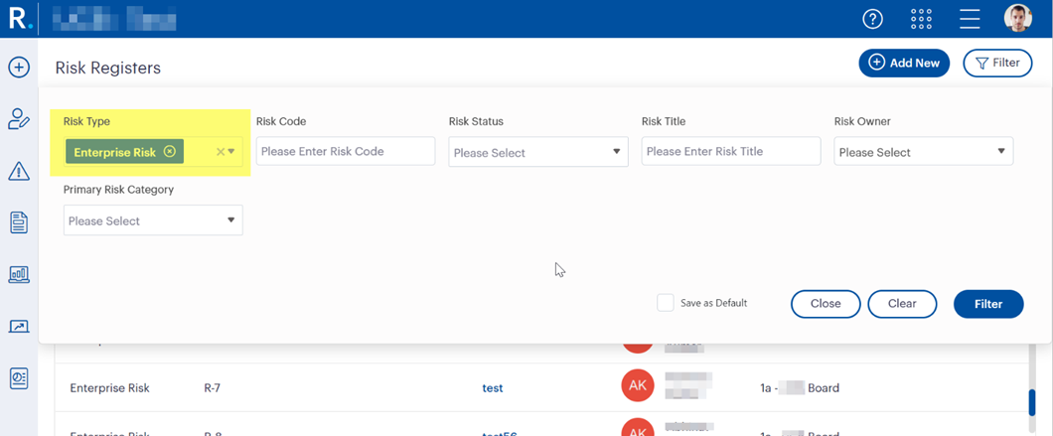Apply filters with the blue Filter button
The height and width of the screenshot is (436, 1053).
point(988,304)
